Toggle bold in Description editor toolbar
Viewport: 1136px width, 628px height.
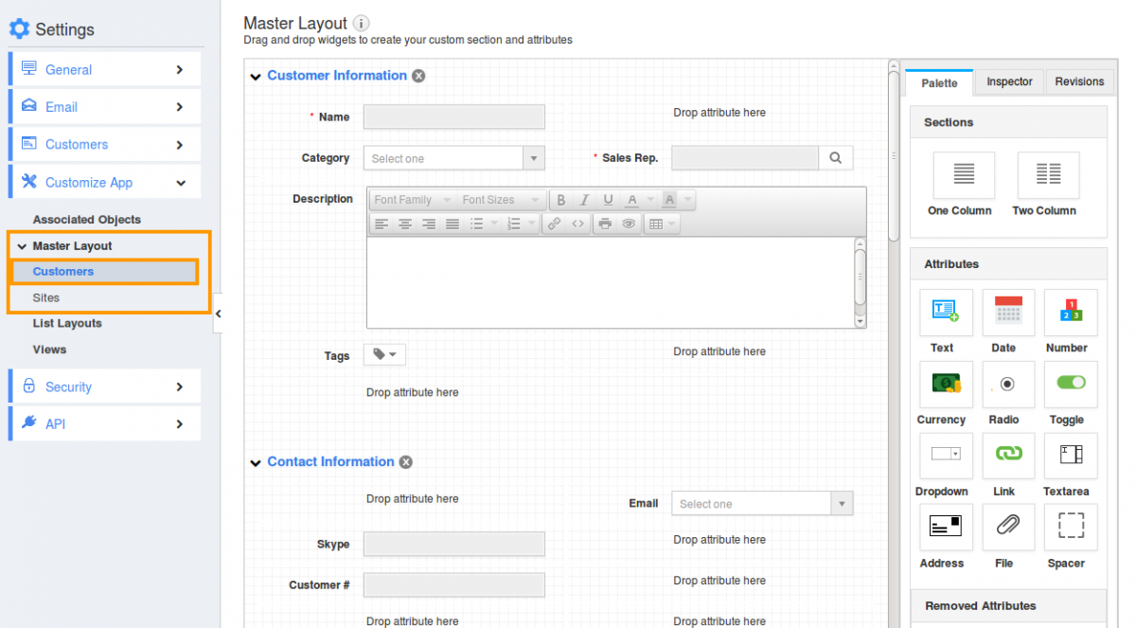pos(560,200)
